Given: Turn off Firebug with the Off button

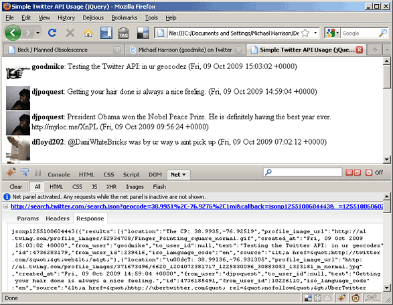Looking at the screenshot, I should pyautogui.click(x=374, y=172).
